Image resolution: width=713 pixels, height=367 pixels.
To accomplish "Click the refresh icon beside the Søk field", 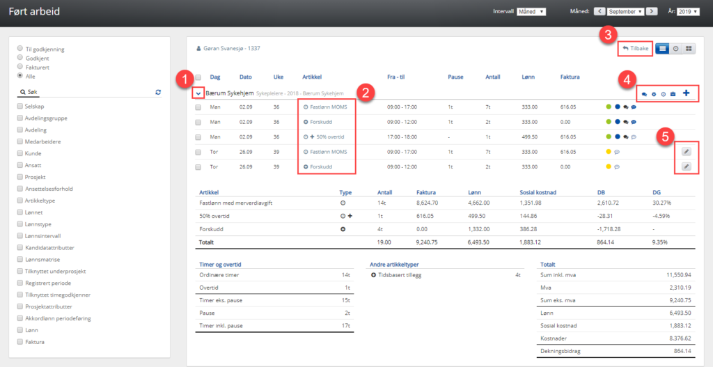I will [x=158, y=92].
